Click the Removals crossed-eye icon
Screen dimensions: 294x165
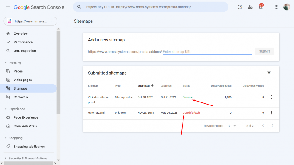pos(8,97)
